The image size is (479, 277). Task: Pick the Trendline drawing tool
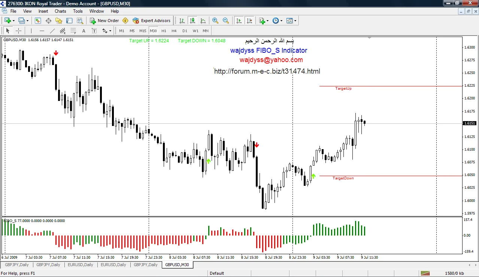point(52,31)
